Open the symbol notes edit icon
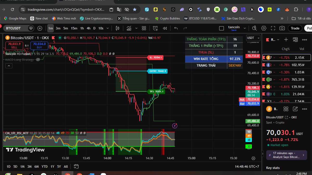 [x=295, y=109]
